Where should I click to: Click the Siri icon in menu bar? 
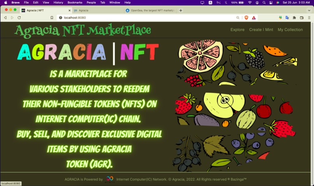[278, 3]
